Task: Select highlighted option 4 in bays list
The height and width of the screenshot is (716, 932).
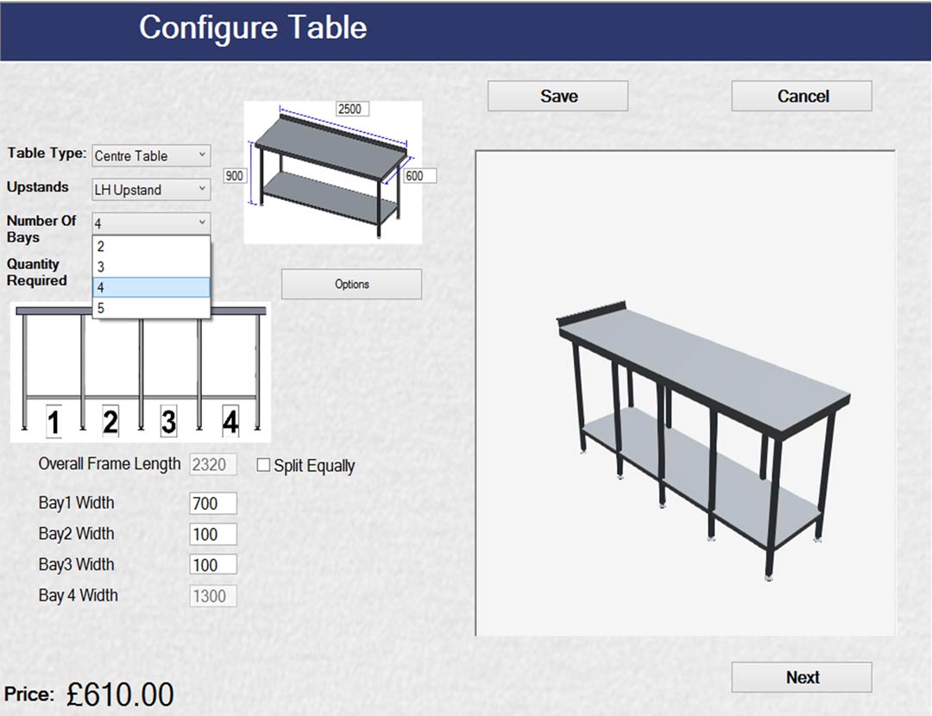Action: 151,287
